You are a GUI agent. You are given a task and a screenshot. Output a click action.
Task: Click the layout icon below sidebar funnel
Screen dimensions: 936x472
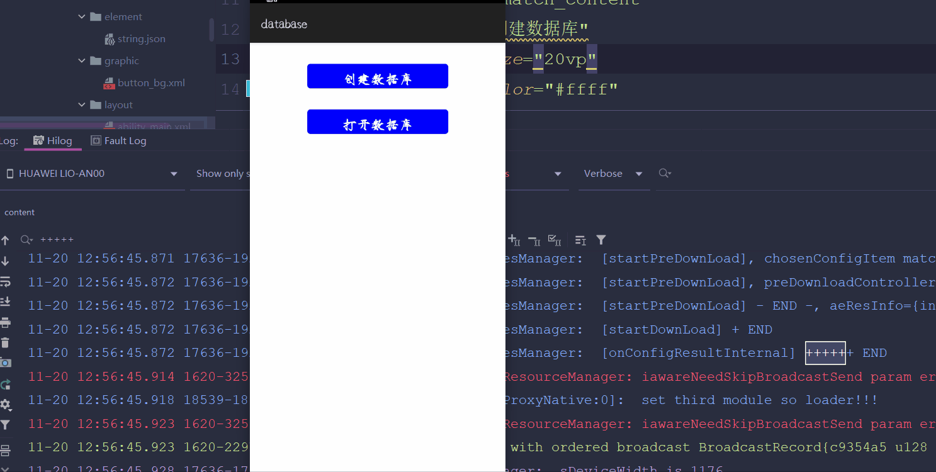[x=5, y=450]
